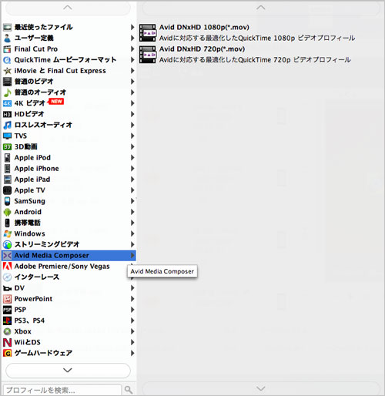The height and width of the screenshot is (396, 385).
Task: Expand the PSP submenu arrow
Action: 132,310
